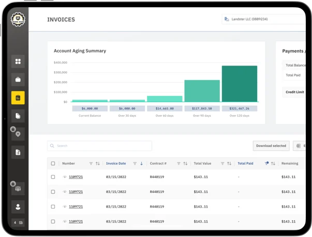Check the first invoice row checkbox

(x=53, y=177)
